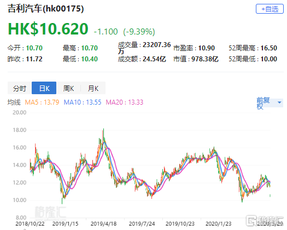Click the stock title 吉利汽车(hk00175)

pyautogui.click(x=45, y=9)
